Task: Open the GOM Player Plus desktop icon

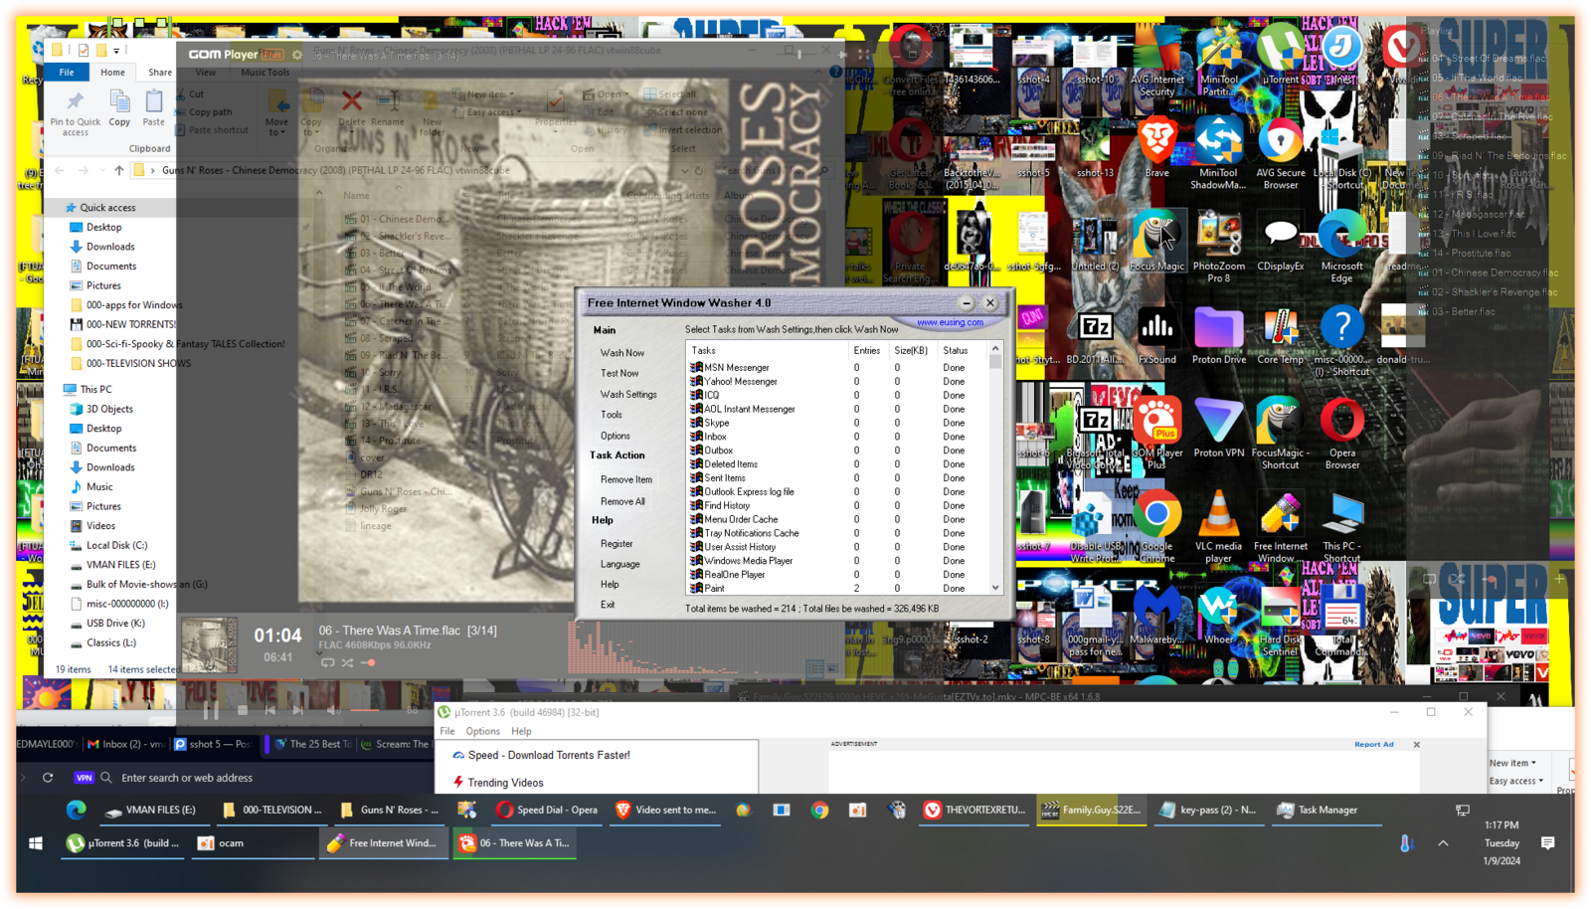Action: point(1156,434)
